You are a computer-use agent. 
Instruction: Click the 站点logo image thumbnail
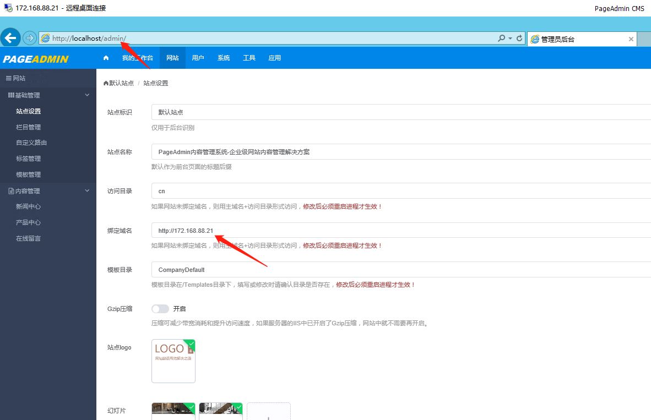173,361
